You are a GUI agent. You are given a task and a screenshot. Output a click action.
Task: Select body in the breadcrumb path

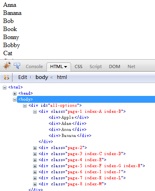pos(42,77)
